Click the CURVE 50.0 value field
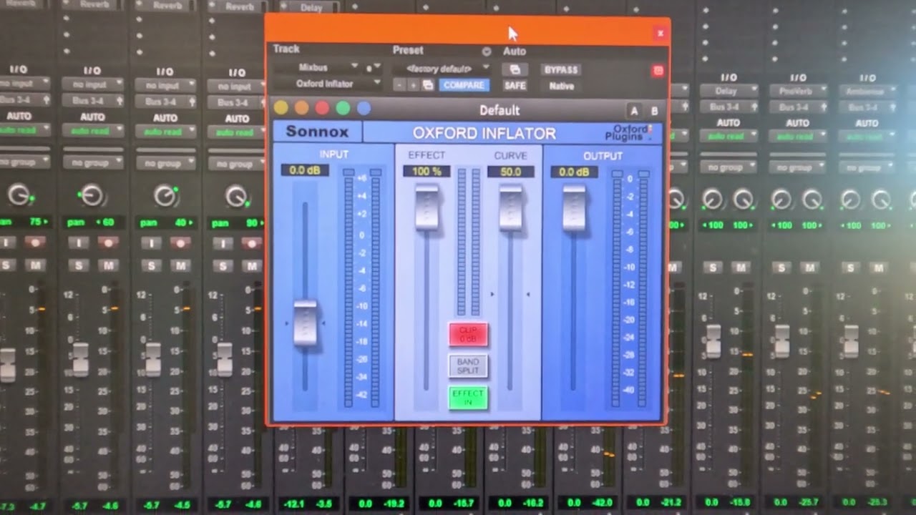Viewport: 916px width, 515px height. pyautogui.click(x=510, y=172)
